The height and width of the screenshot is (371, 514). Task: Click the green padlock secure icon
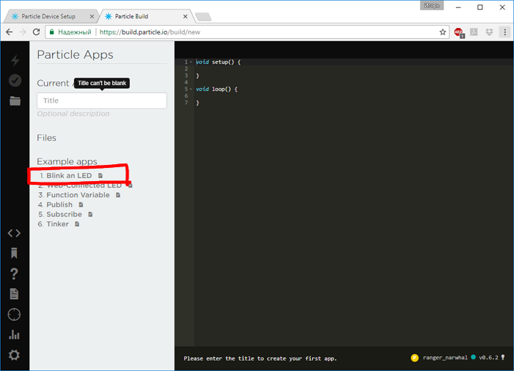(x=51, y=32)
